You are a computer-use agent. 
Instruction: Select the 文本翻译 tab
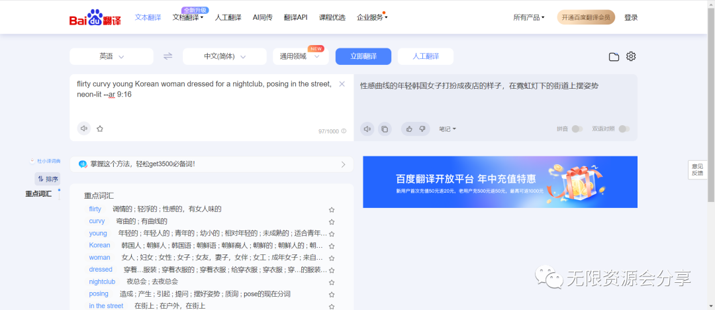(x=148, y=17)
